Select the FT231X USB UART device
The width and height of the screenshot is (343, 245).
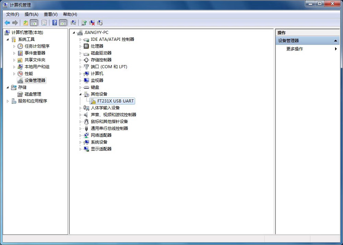[115, 101]
